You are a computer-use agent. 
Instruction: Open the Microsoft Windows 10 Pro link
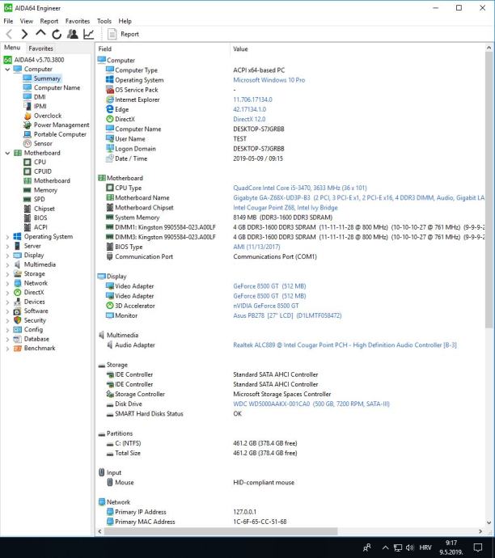pyautogui.click(x=269, y=80)
